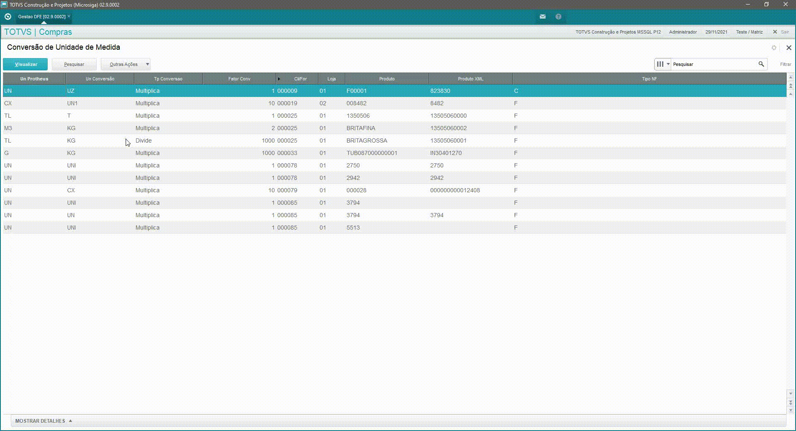Expand the MOSTRAR DETALHES panel
The image size is (796, 431).
pyautogui.click(x=44, y=421)
